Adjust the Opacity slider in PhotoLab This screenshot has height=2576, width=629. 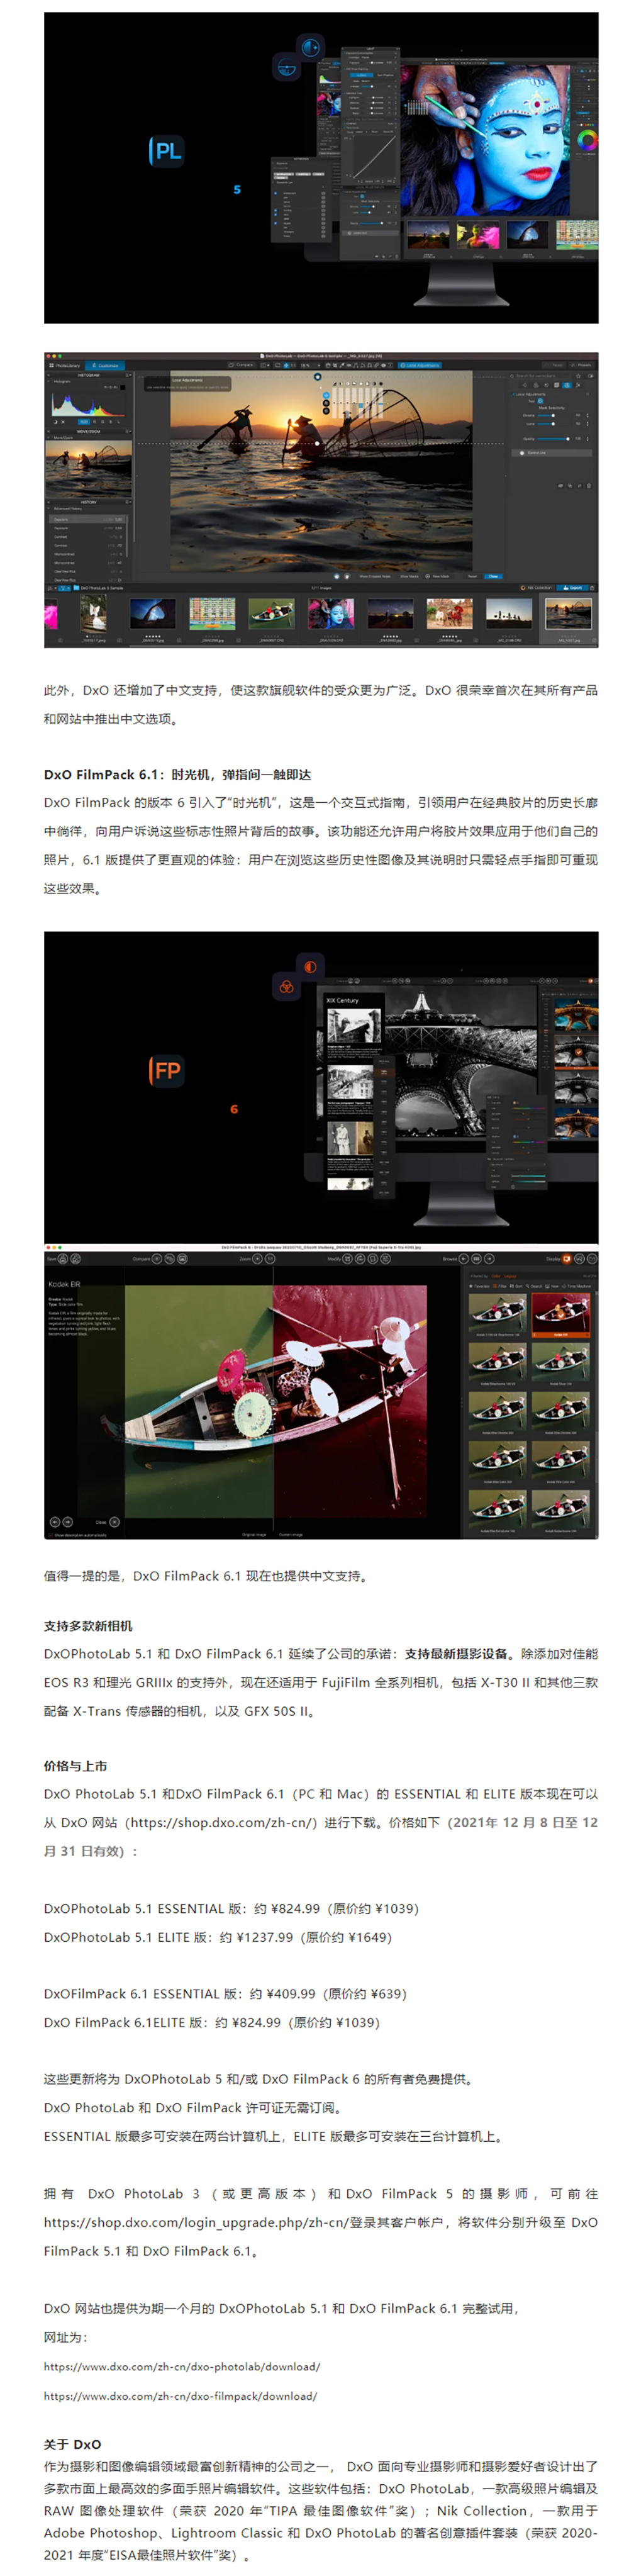pyautogui.click(x=553, y=438)
